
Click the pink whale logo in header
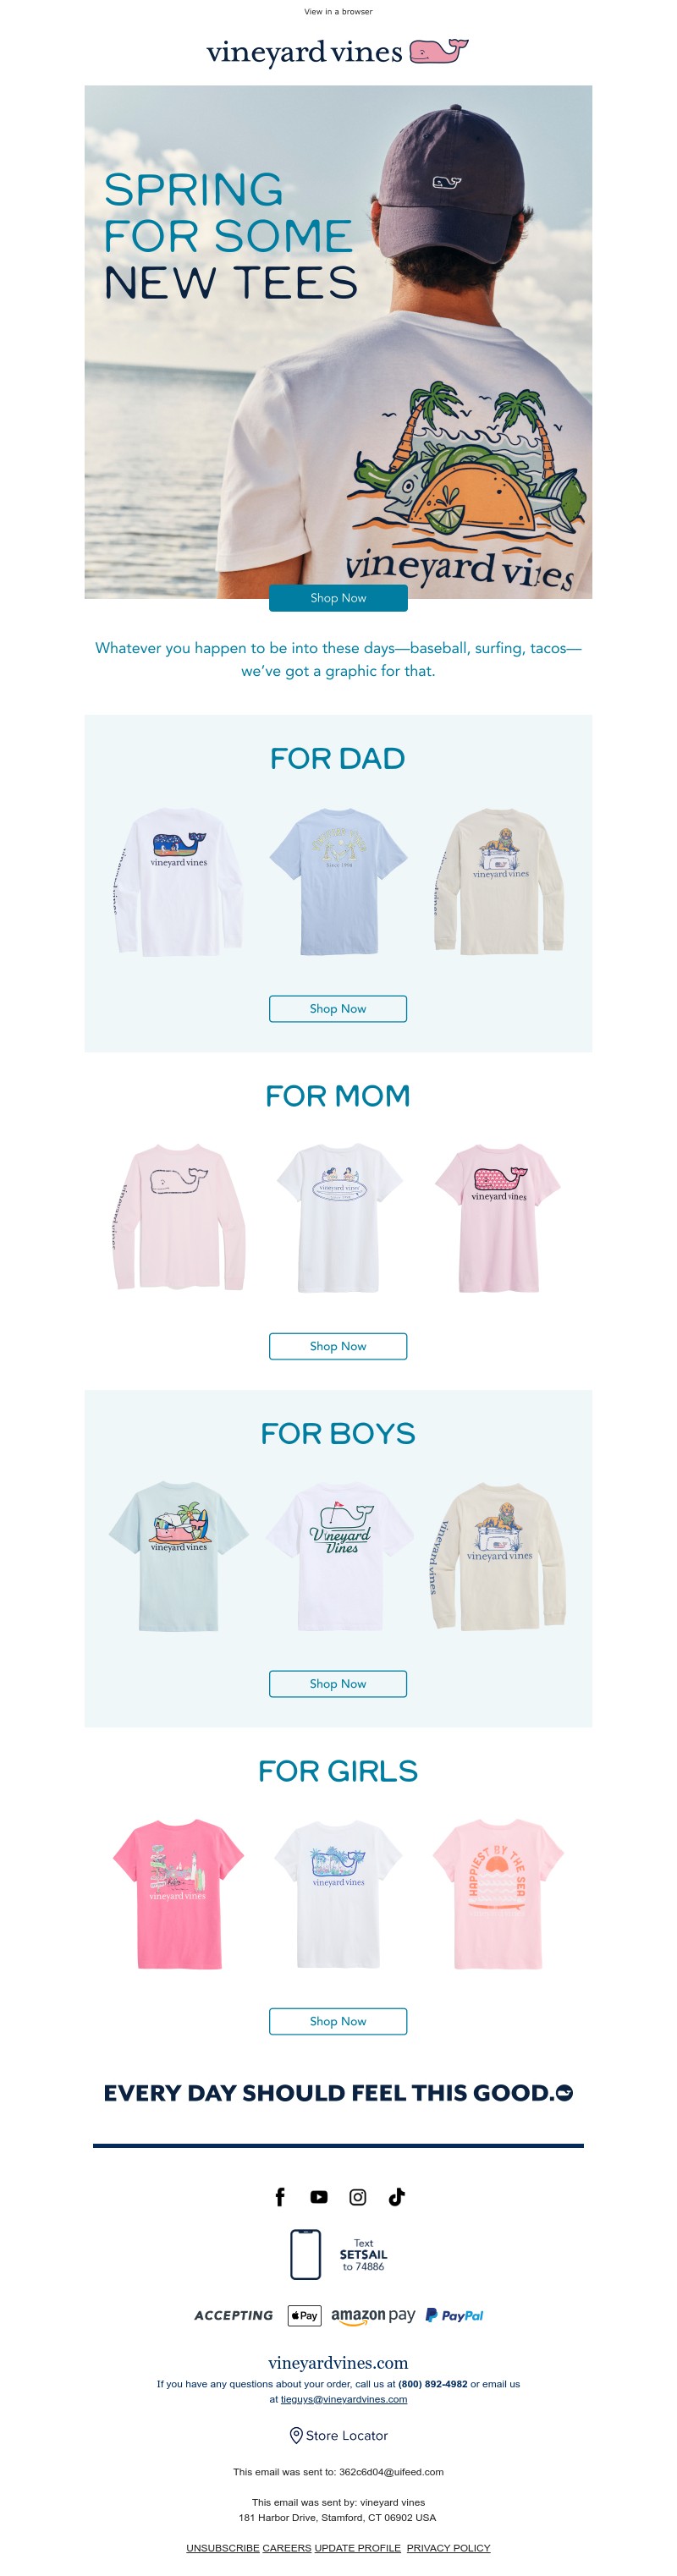point(439,51)
